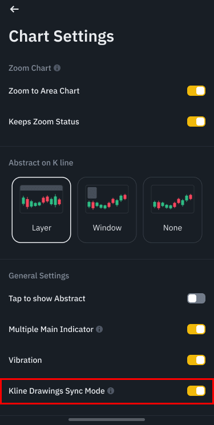214x425 pixels.
Task: Tap the bottom home indicator bar
Action: pos(107,419)
